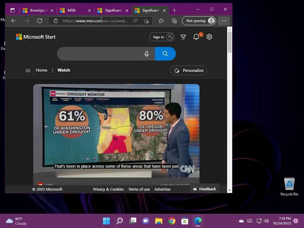This screenshot has height=228, width=304.
Task: Open the tab actions menu icon
Action: (x=12, y=10)
